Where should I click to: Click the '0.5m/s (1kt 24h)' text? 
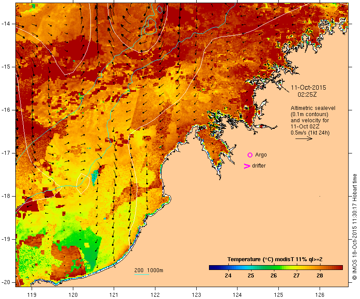click(x=310, y=133)
